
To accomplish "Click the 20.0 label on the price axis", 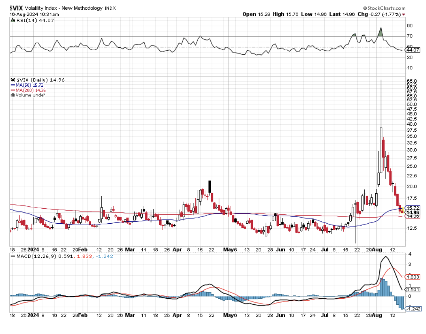I will click(411, 187).
